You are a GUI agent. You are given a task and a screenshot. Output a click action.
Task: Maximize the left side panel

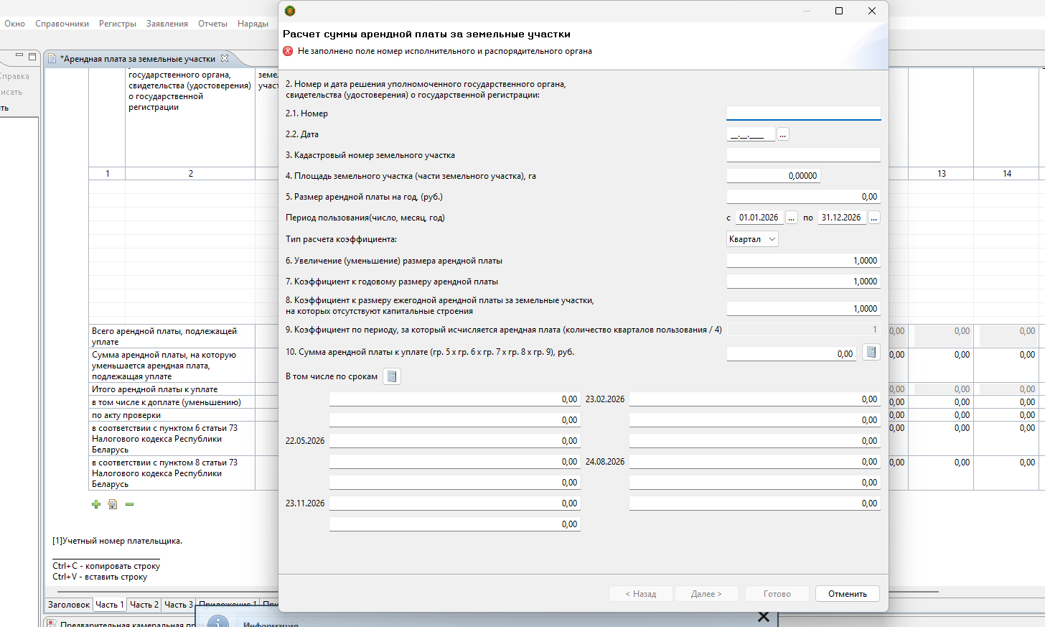(32, 56)
